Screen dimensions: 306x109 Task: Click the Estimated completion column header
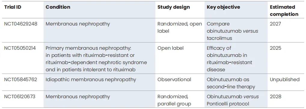(284, 11)
